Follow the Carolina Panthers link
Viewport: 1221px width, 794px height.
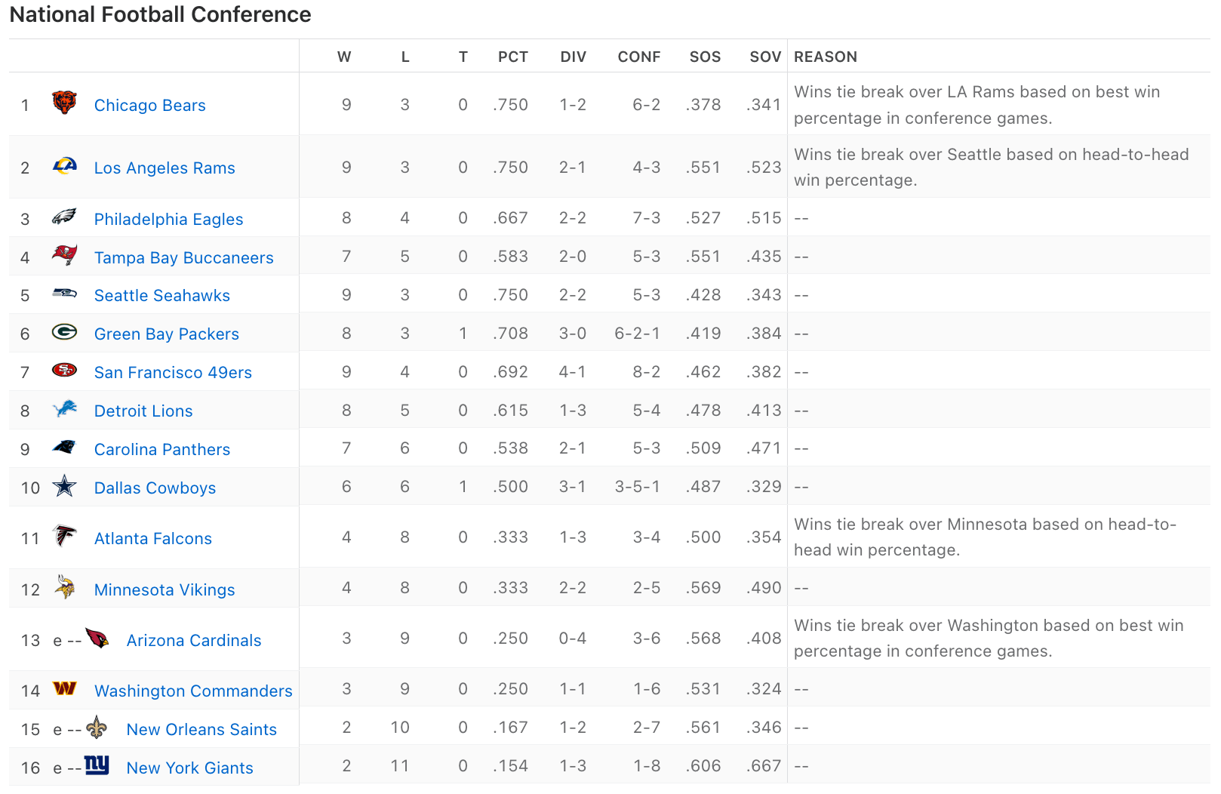click(x=161, y=450)
